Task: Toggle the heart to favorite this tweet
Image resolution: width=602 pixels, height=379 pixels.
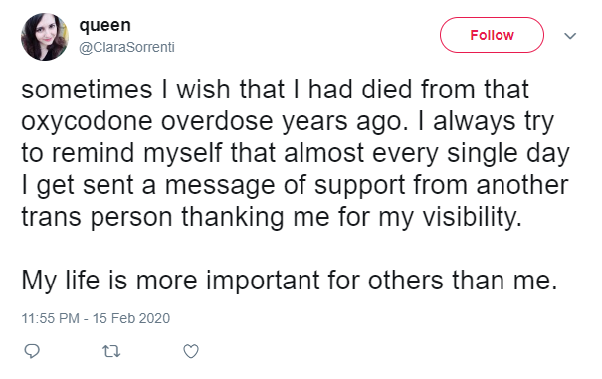Action: point(191,351)
